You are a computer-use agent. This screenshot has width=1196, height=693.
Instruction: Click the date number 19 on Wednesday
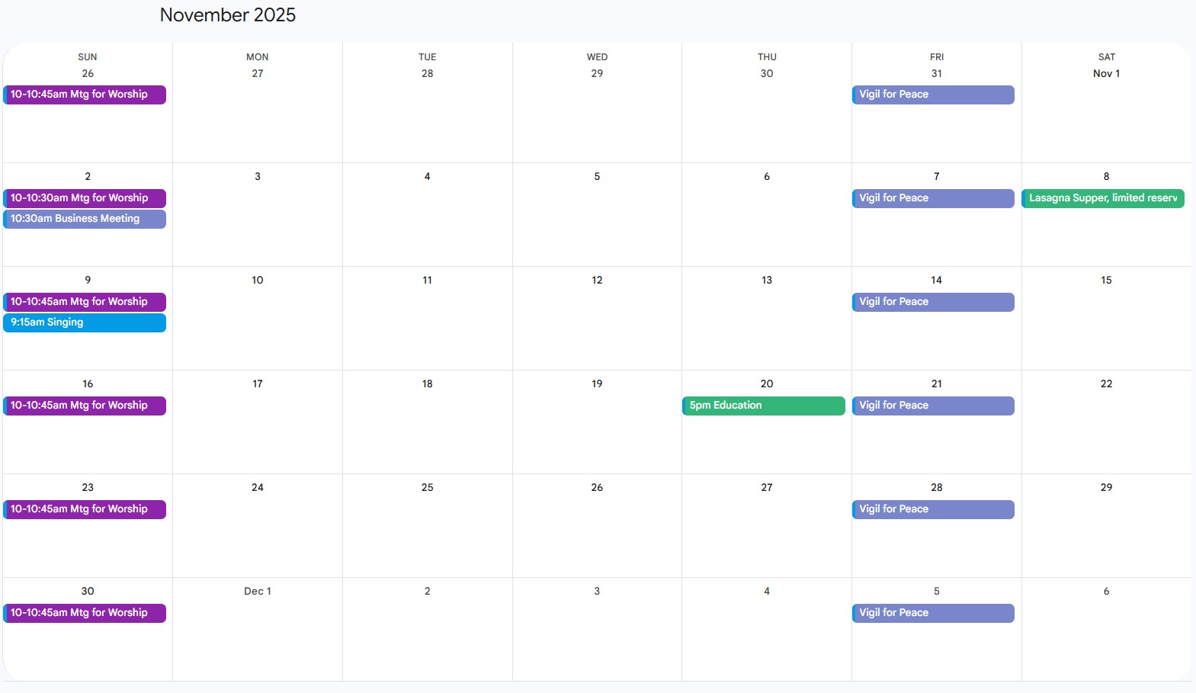click(597, 383)
